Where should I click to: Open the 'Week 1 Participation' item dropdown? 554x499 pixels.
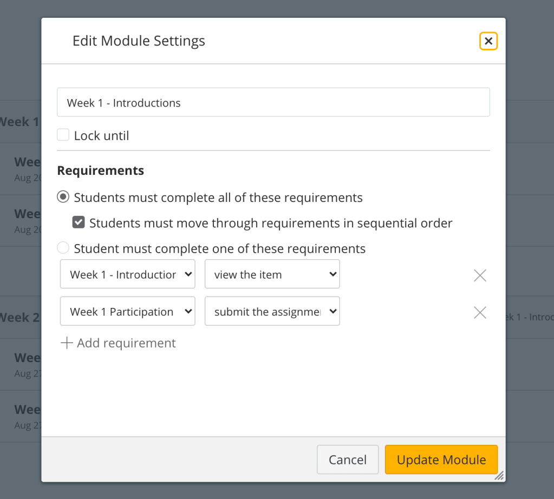(127, 311)
